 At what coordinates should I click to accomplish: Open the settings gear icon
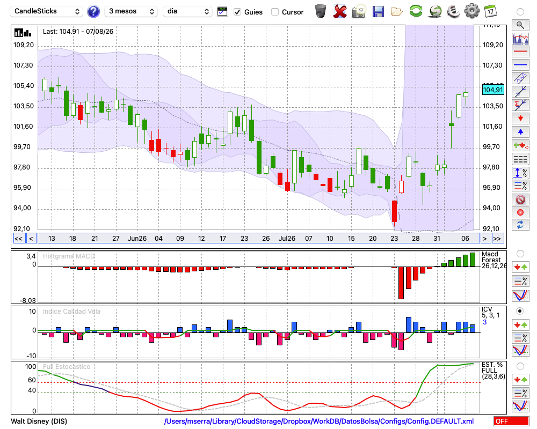click(471, 11)
